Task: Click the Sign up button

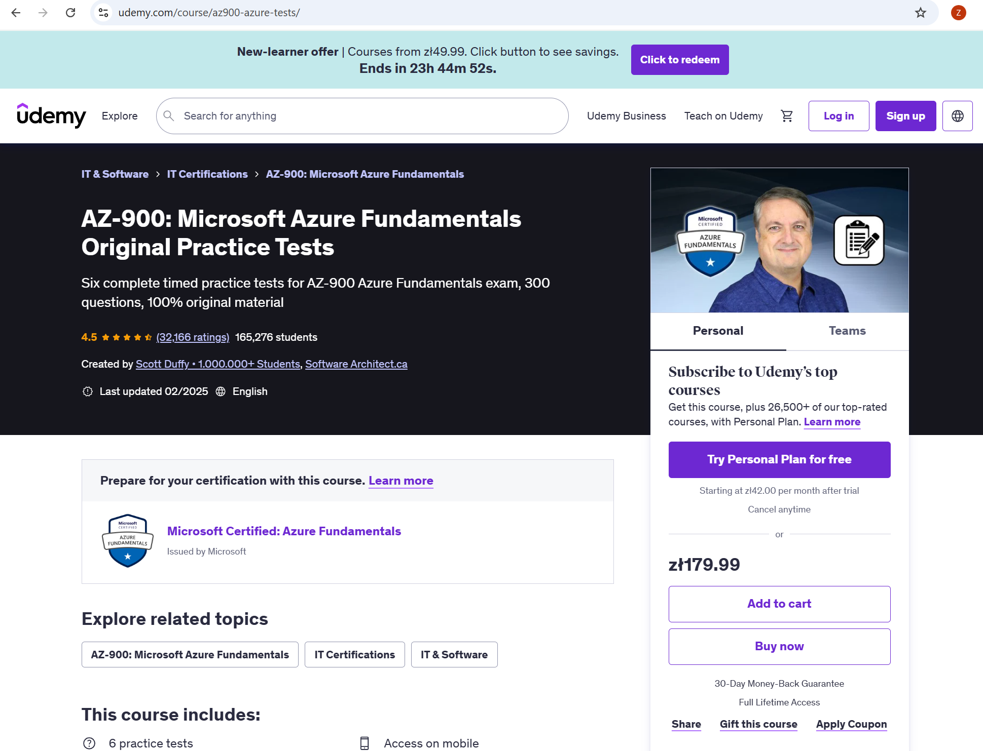Action: (905, 116)
